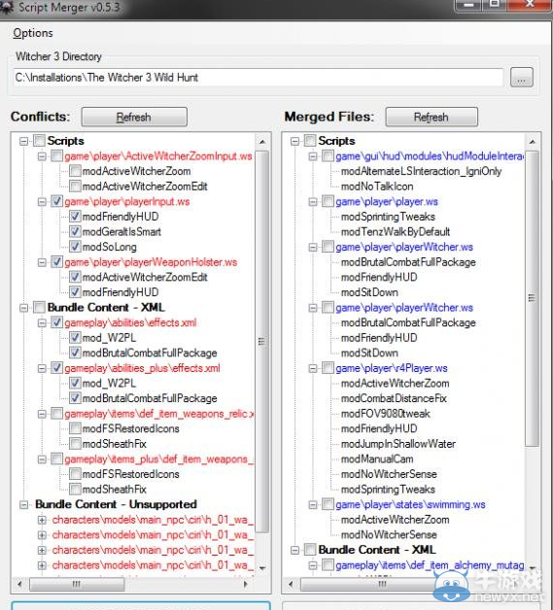Refresh the Conflicts list

[x=134, y=118]
